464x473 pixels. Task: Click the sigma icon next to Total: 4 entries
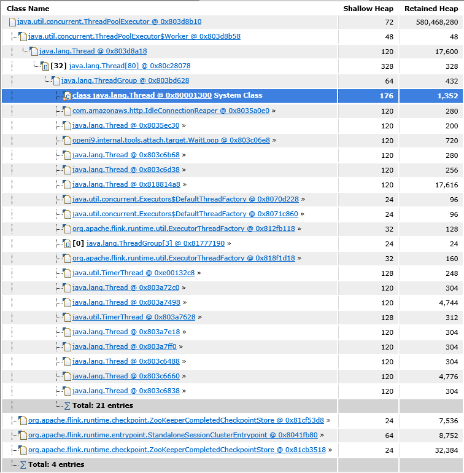pyautogui.click(x=23, y=464)
